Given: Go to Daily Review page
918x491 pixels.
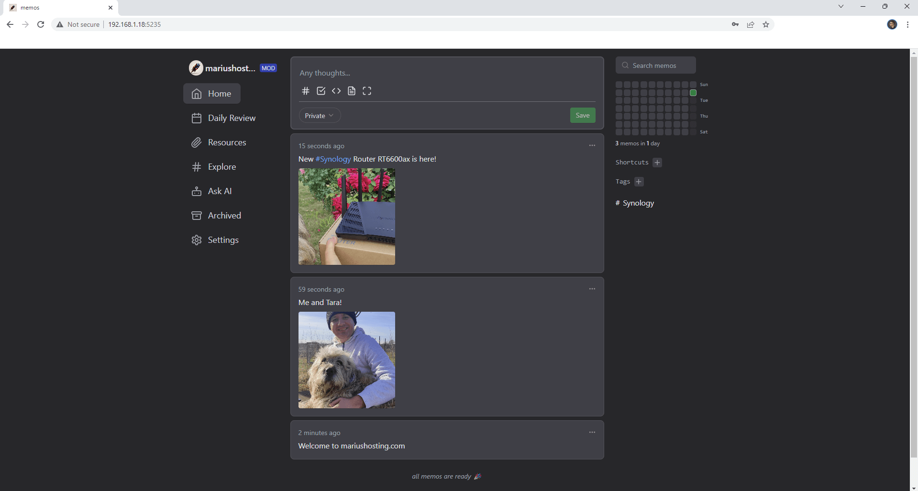Looking at the screenshot, I should [231, 118].
